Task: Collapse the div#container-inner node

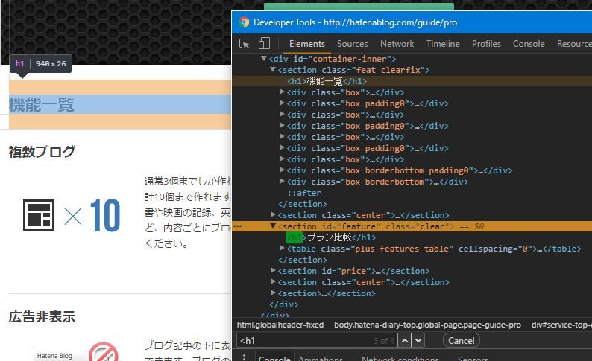Action: point(264,58)
